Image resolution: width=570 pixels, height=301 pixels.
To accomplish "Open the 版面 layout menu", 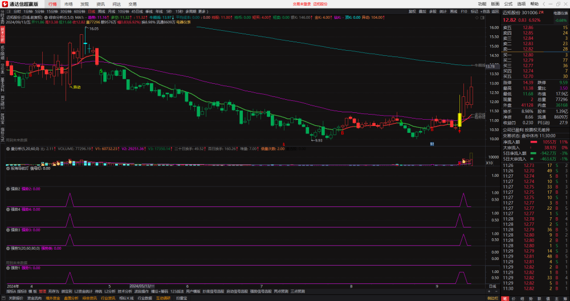I will pos(495,4).
